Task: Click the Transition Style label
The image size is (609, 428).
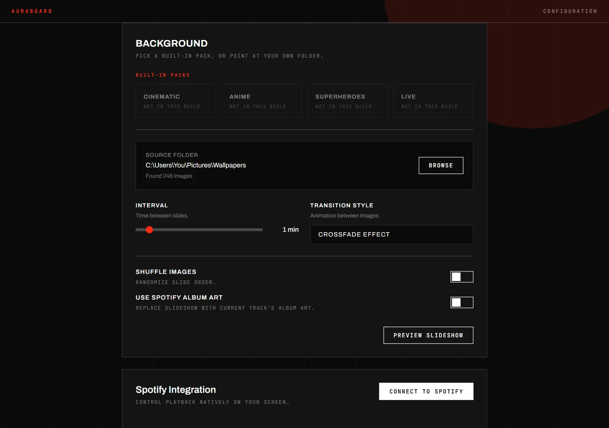Action: [342, 205]
